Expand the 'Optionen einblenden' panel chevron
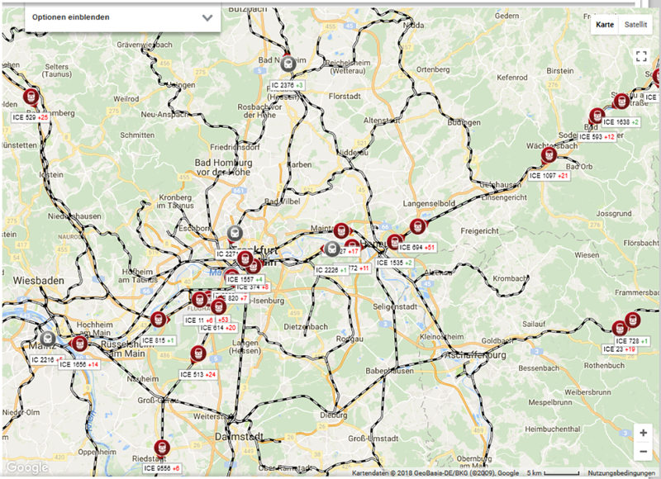 click(x=207, y=17)
